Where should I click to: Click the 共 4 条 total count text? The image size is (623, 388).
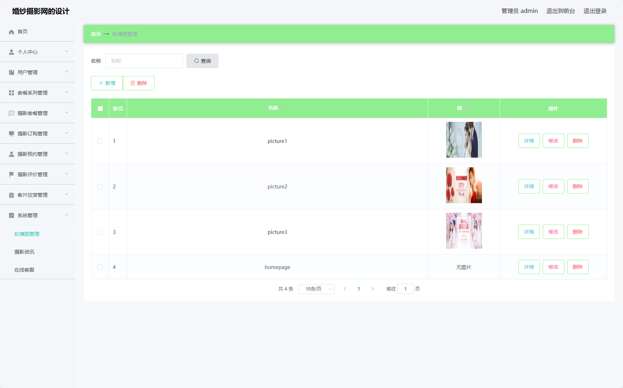coord(286,289)
